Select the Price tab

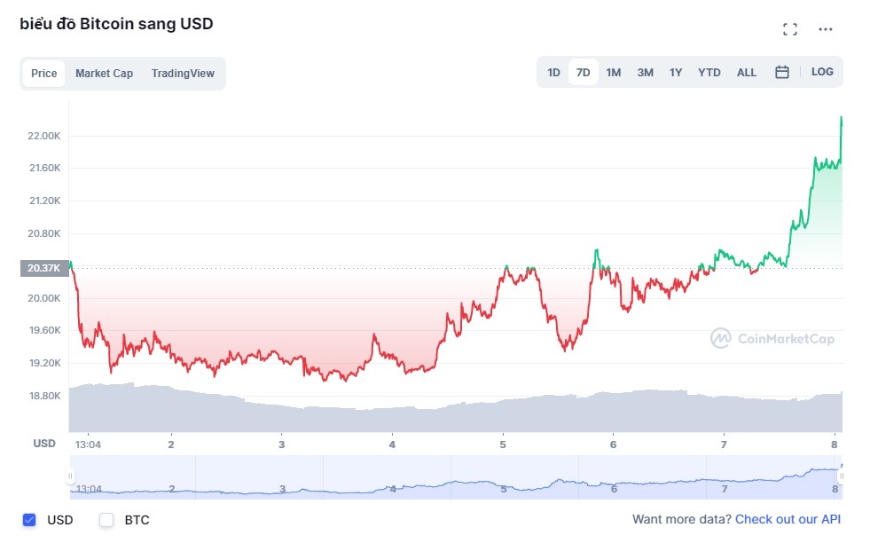point(43,74)
